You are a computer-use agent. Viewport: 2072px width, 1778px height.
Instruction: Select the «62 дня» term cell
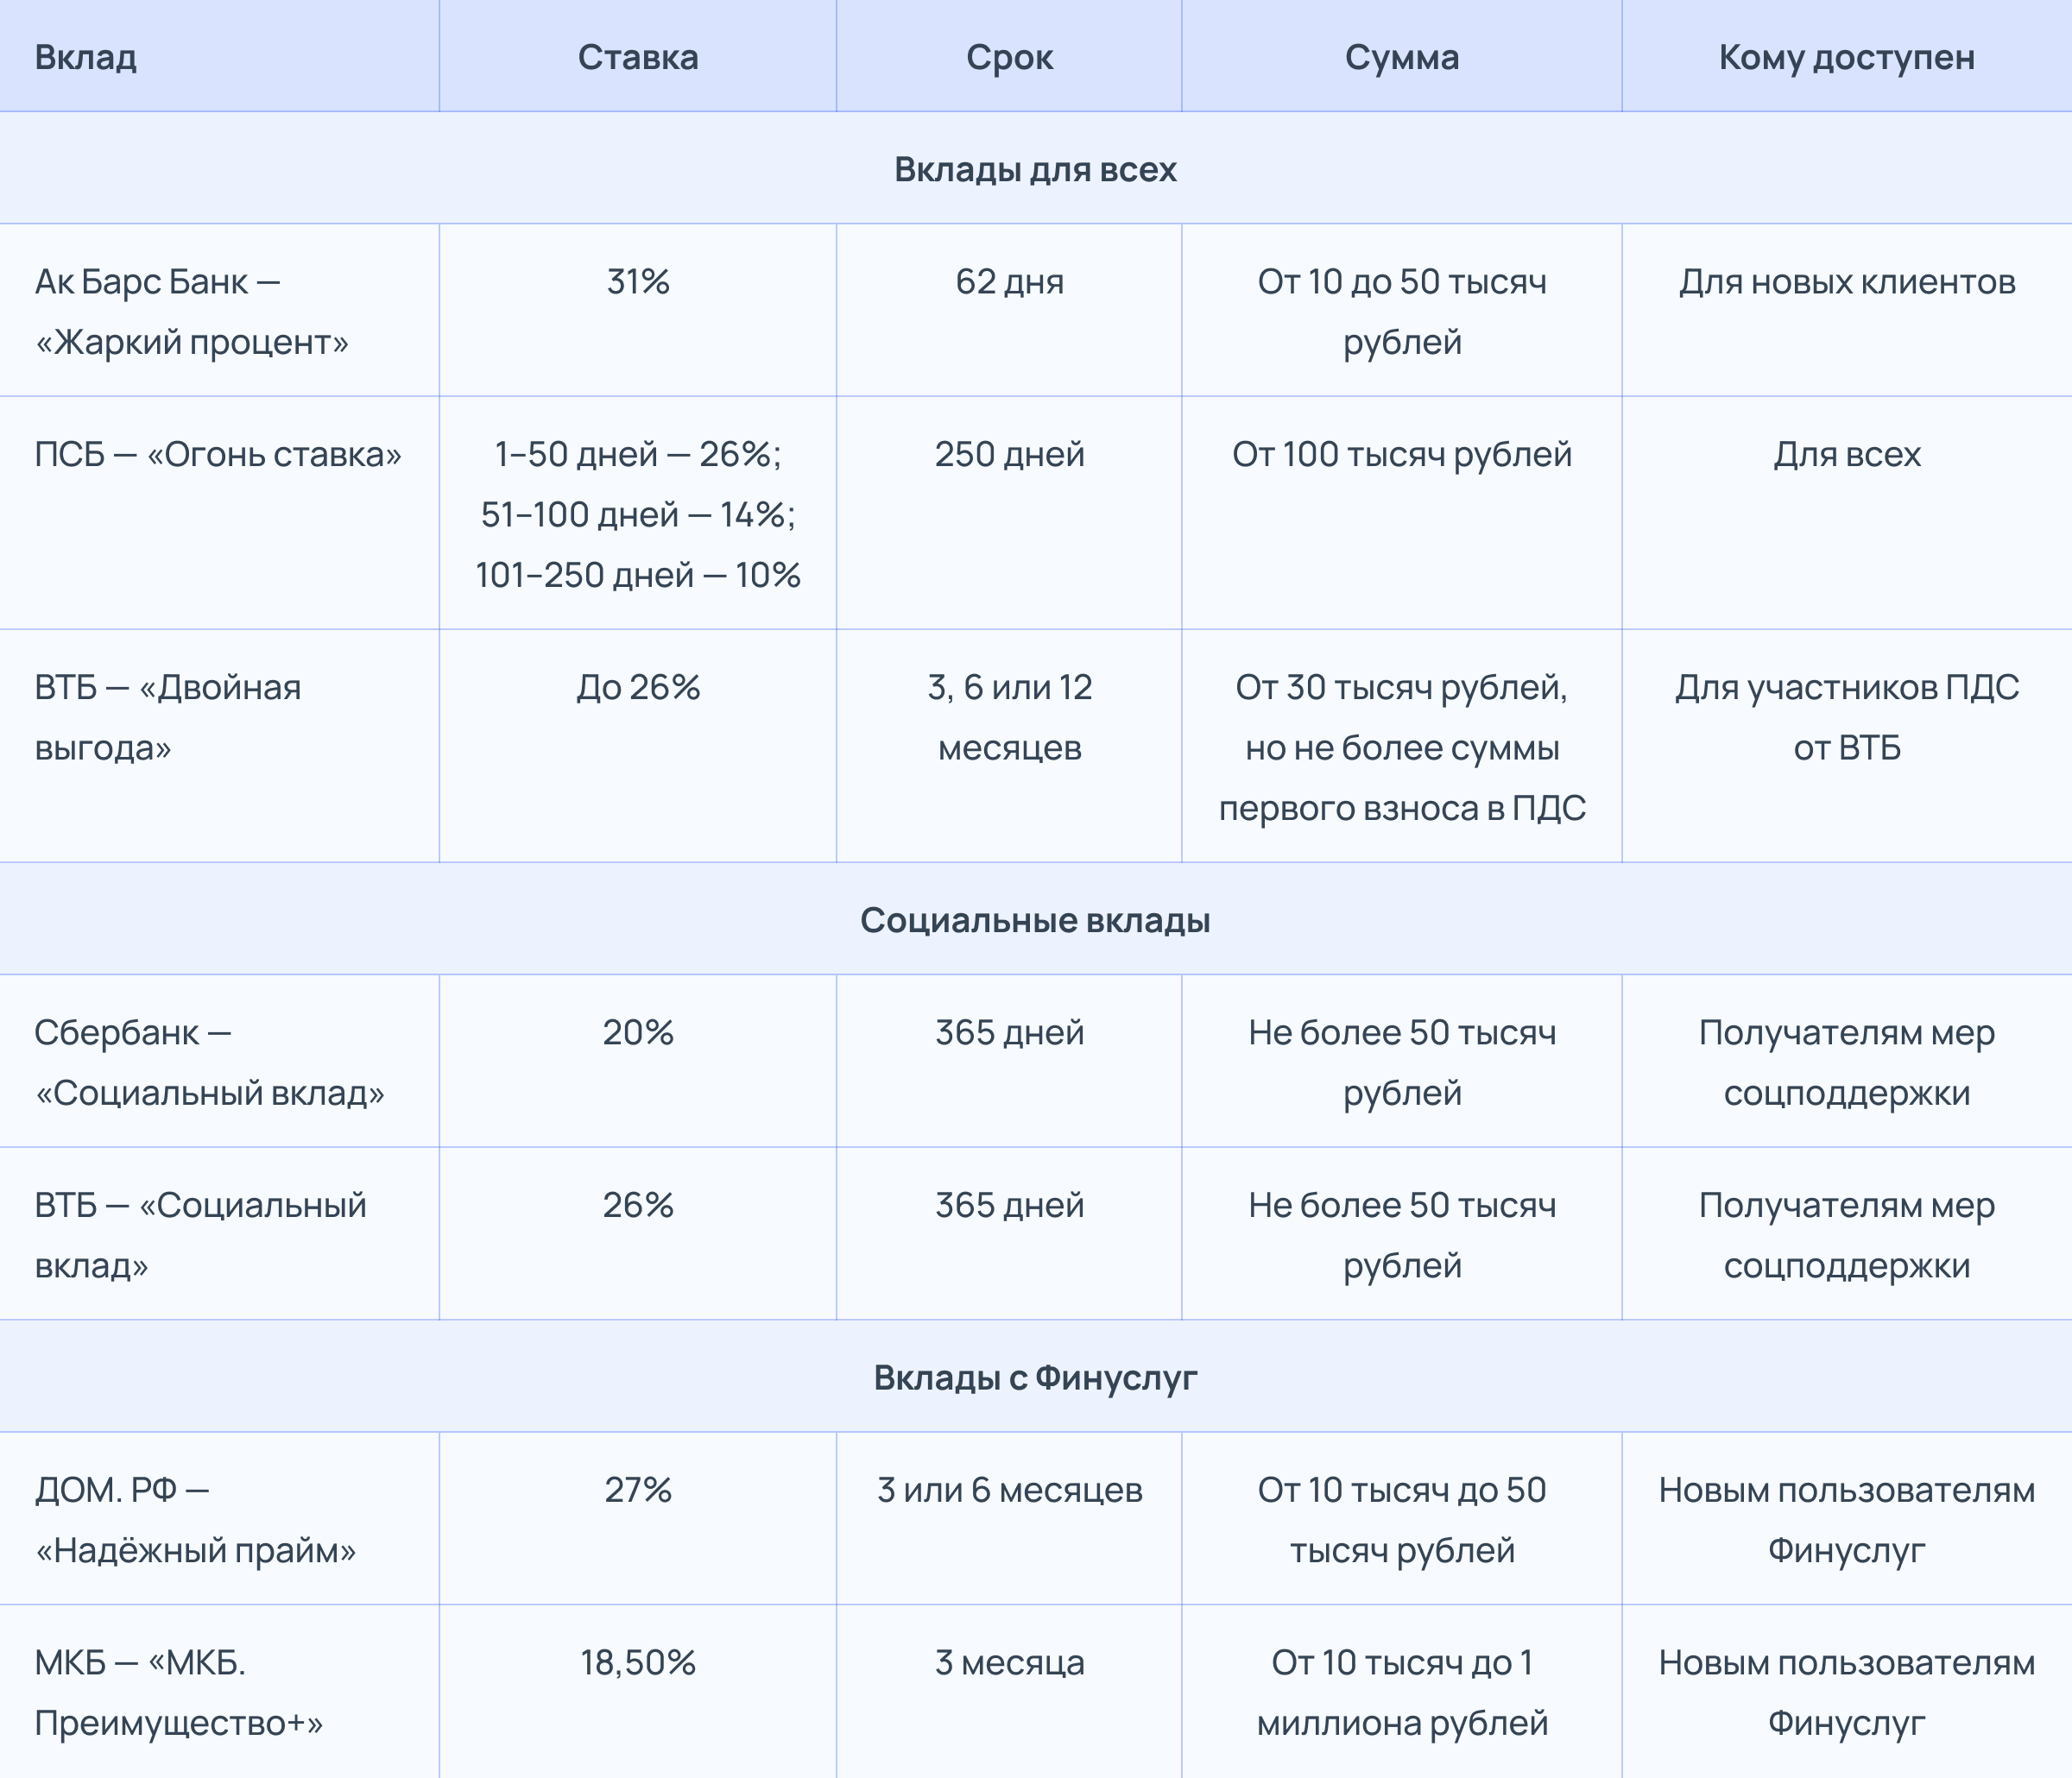click(x=1009, y=282)
